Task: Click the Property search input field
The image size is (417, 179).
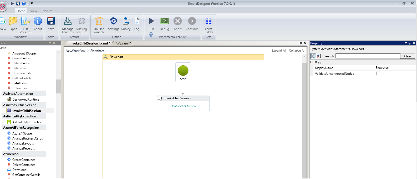Action: [368, 56]
